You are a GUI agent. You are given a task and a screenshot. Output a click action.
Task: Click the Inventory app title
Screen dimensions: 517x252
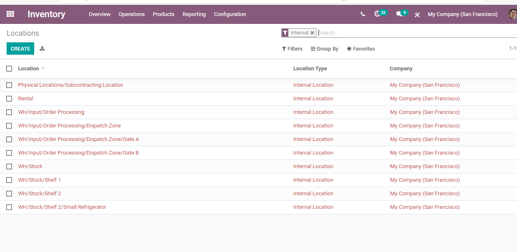(x=46, y=14)
